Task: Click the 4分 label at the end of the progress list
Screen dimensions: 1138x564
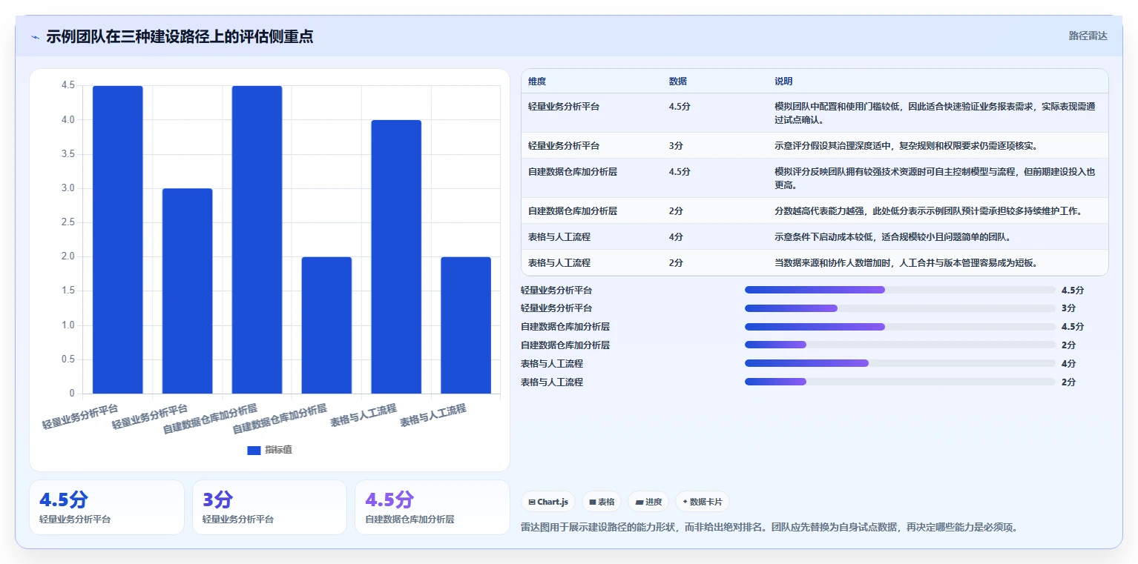Action: tap(1068, 363)
